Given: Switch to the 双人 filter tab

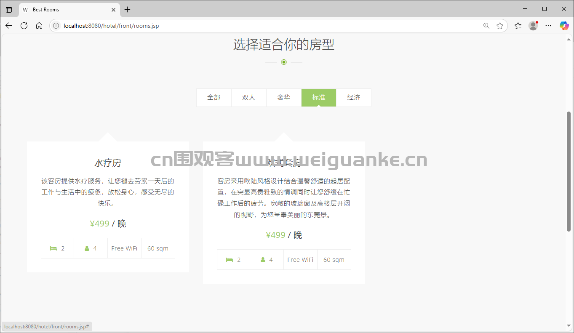Looking at the screenshot, I should coord(248,97).
